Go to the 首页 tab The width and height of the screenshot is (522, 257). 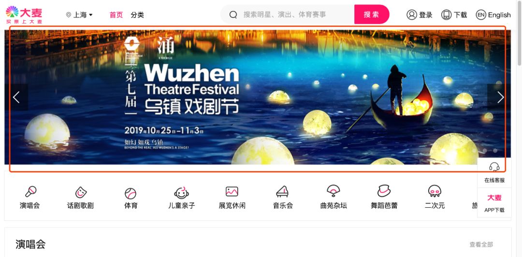pos(116,15)
